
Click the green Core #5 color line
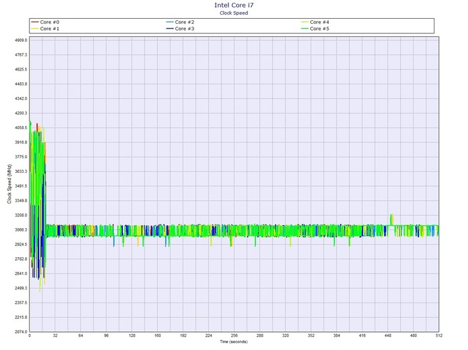click(305, 29)
